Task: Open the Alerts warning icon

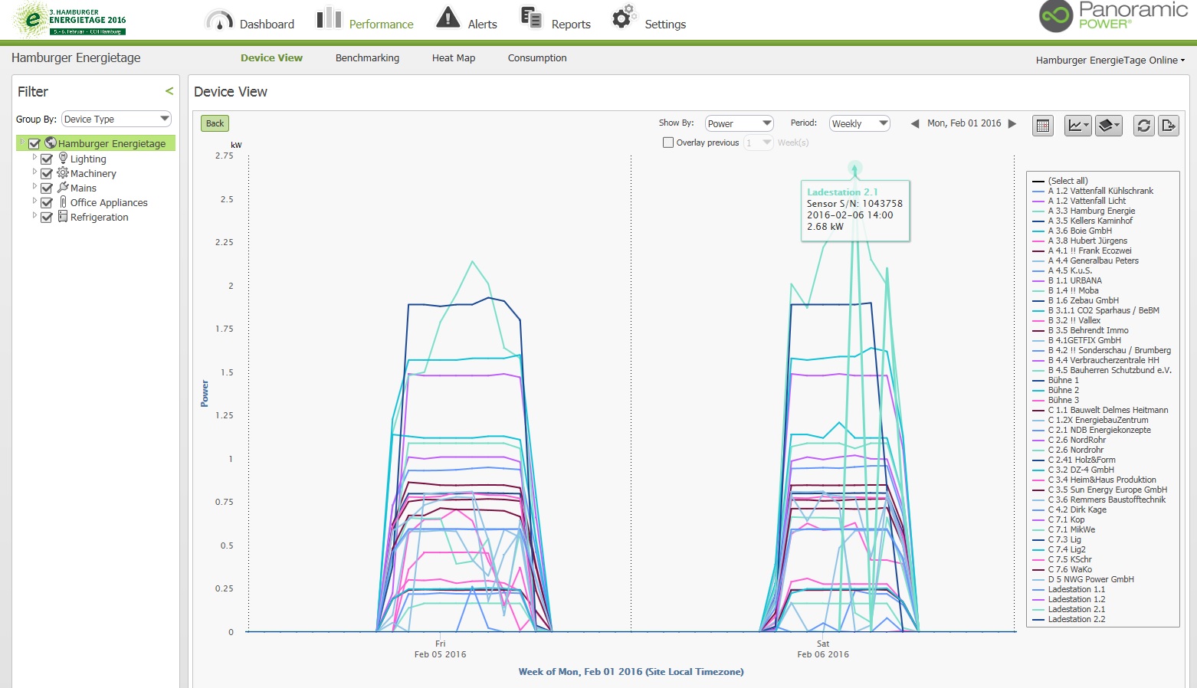Action: click(x=448, y=18)
